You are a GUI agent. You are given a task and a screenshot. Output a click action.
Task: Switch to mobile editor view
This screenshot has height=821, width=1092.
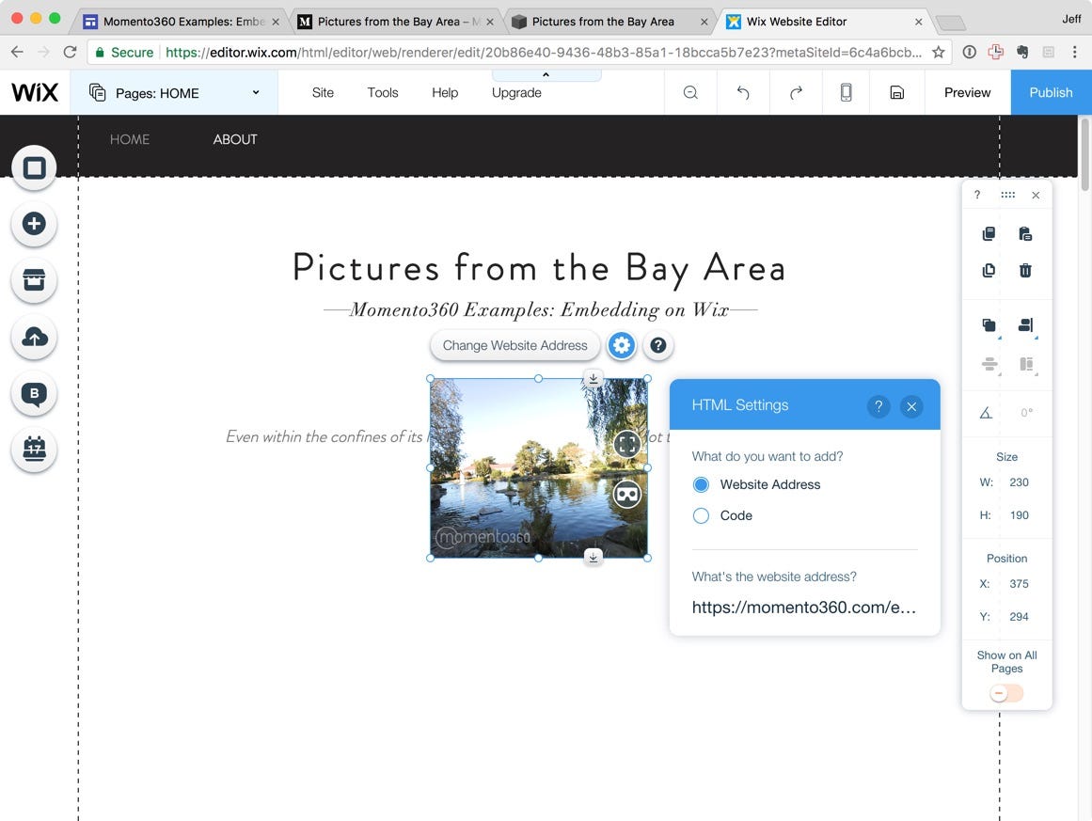[x=845, y=91]
